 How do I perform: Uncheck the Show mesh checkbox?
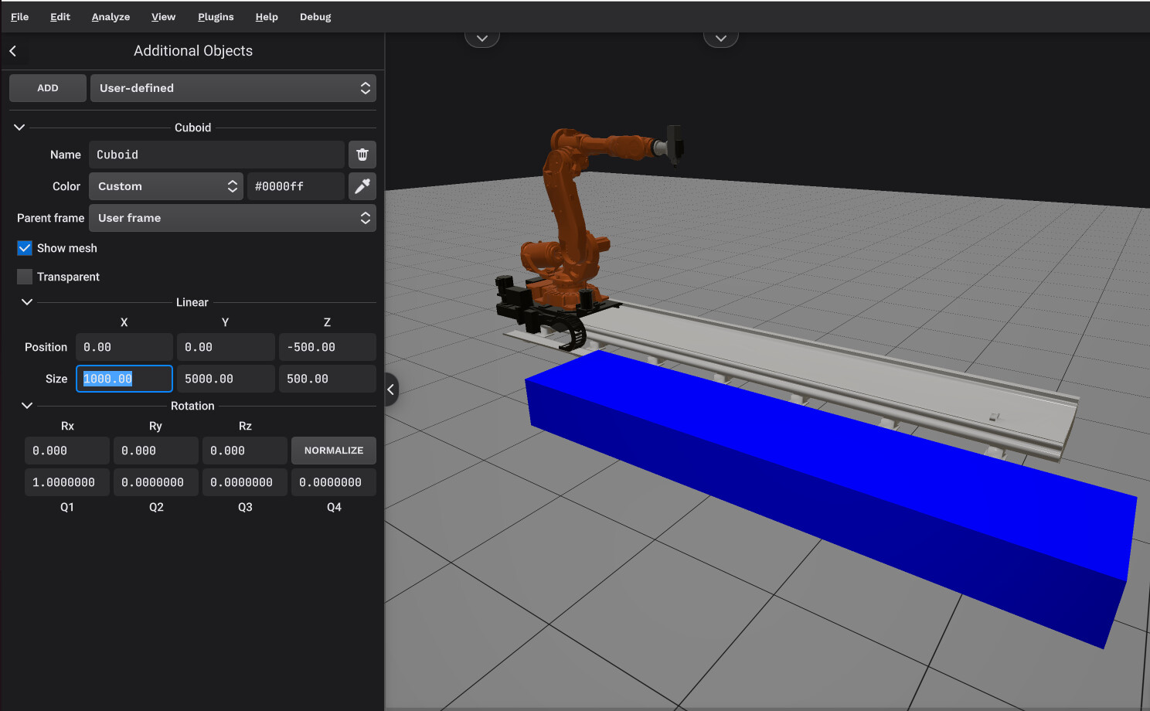(25, 248)
